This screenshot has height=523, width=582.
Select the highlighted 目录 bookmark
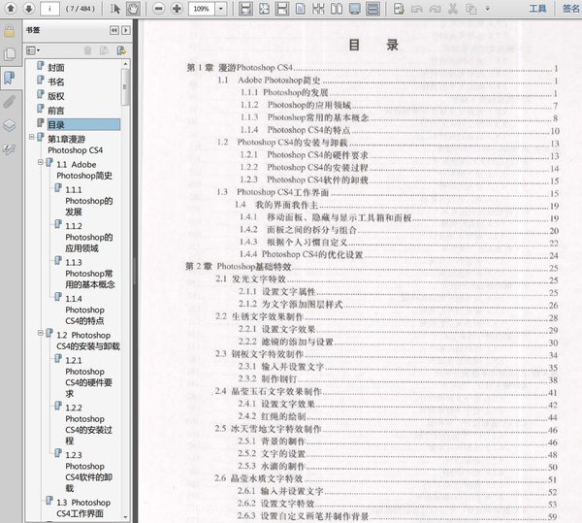83,125
